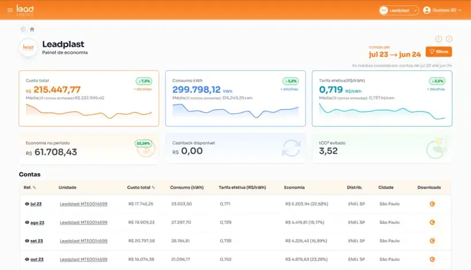The width and height of the screenshot is (471, 270).
Task: Open detalhes link in Custo total card
Action: [143, 89]
